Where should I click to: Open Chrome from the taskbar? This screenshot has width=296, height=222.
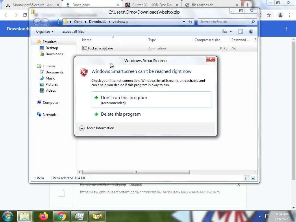click(x=62, y=216)
